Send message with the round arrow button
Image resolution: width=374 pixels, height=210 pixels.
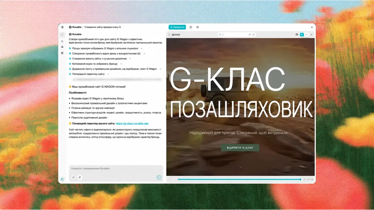[x=159, y=177]
